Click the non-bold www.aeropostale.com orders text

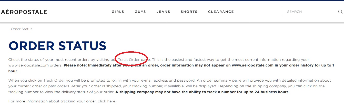click(x=35, y=65)
